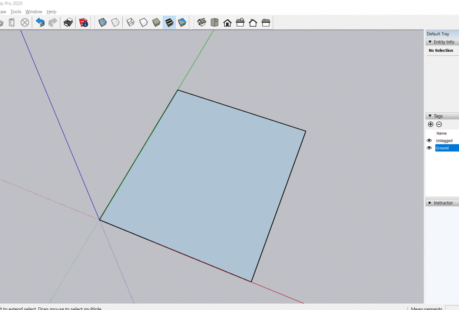Collapse the Entity Info panel

(430, 42)
